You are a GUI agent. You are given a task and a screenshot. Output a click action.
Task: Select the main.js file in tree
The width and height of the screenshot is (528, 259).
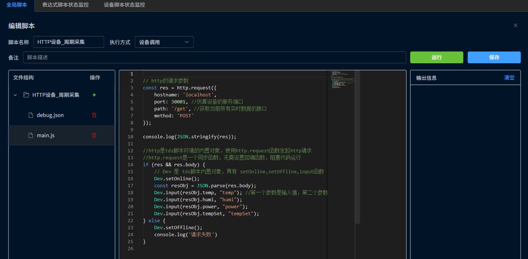(x=46, y=135)
